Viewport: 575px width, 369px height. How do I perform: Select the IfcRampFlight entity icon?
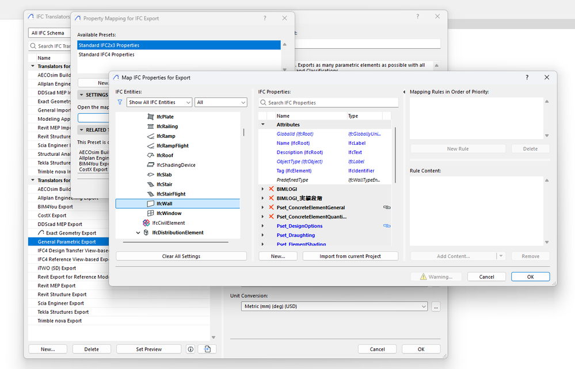point(150,145)
